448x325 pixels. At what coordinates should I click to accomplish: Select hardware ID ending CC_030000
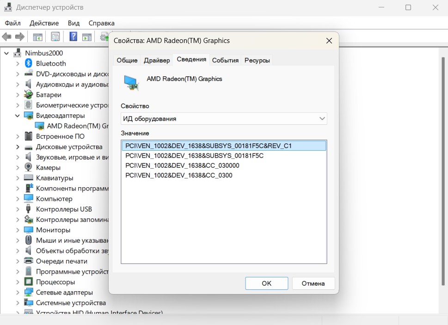pyautogui.click(x=182, y=166)
